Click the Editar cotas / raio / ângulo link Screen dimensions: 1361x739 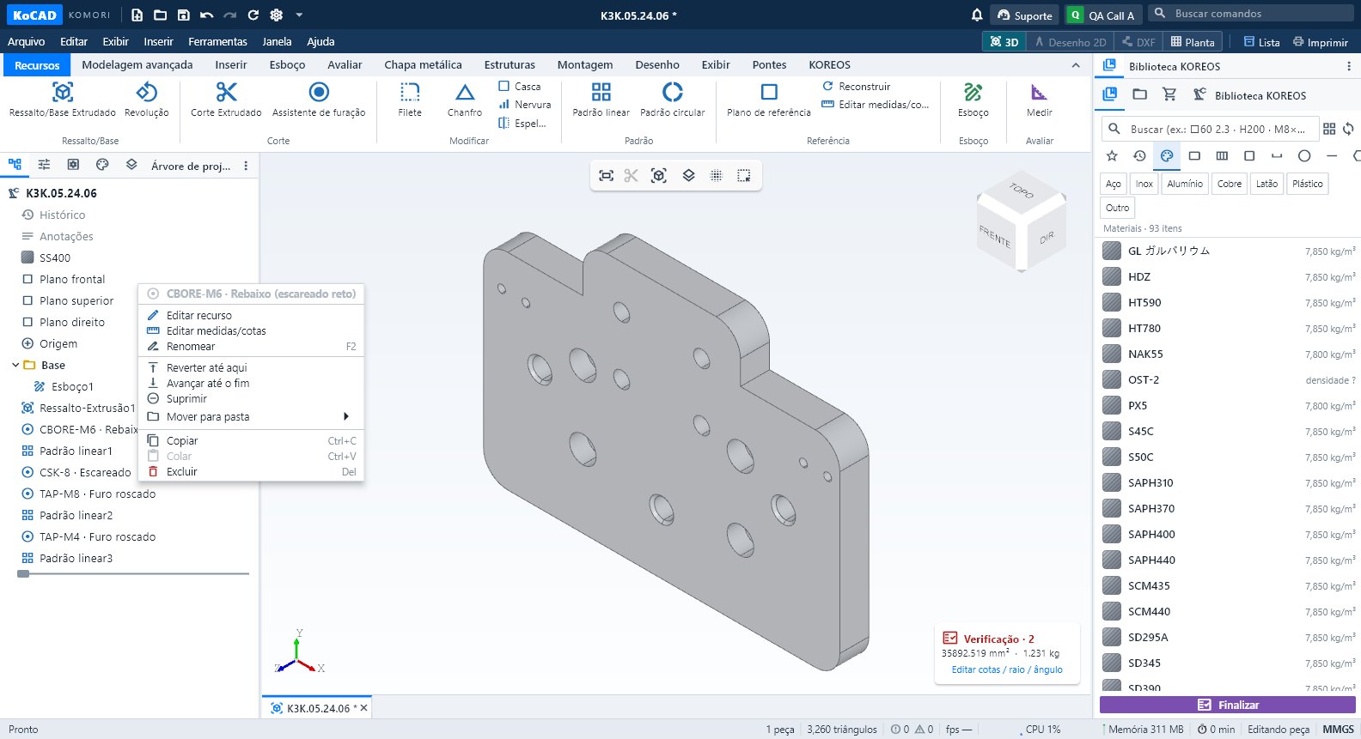(x=1007, y=669)
